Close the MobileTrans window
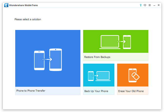This screenshot has width=164, height=112. [x=159, y=5]
